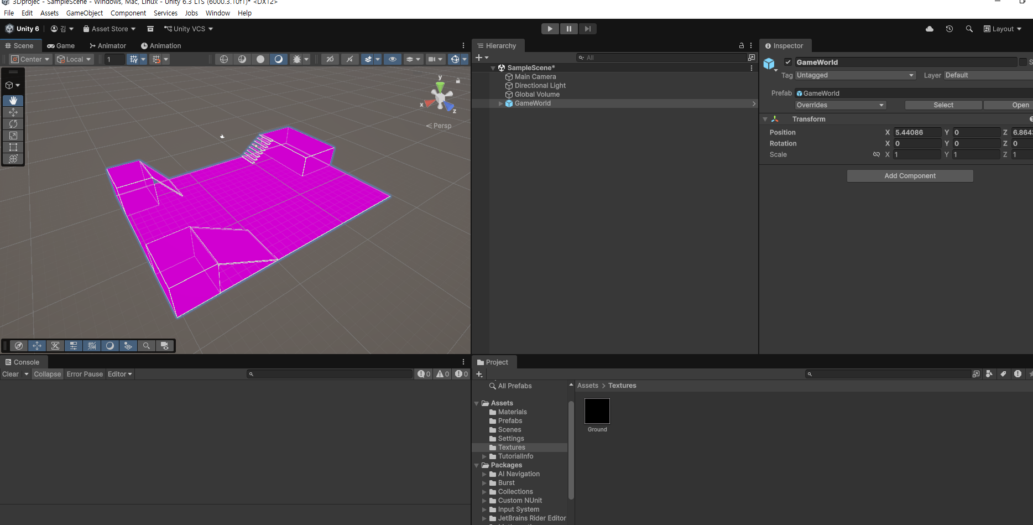Open the Undo History icon
Image resolution: width=1033 pixels, height=525 pixels.
coord(949,29)
